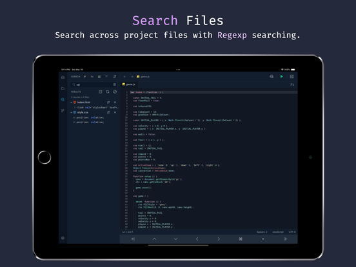
Task: Dismiss index.html results with its X
Action: point(115,103)
